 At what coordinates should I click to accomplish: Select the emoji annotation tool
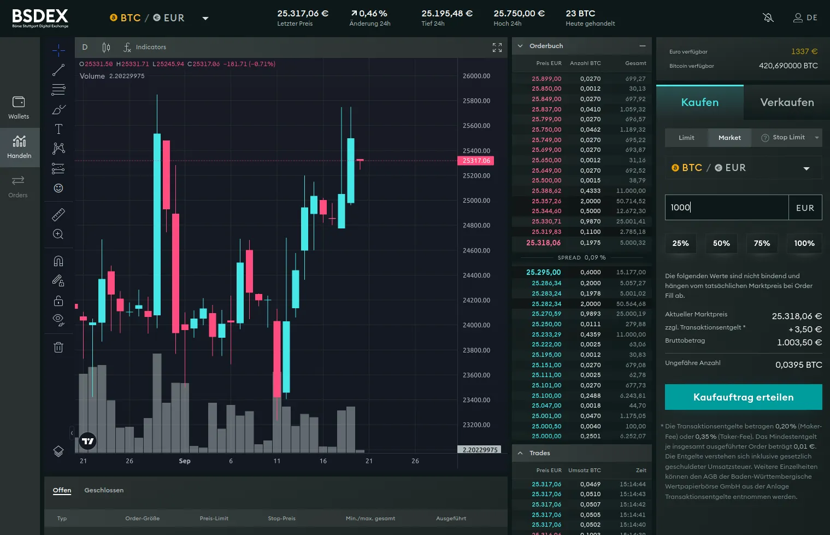tap(58, 187)
